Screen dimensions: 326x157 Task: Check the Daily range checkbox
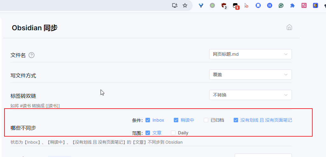(x=173, y=133)
